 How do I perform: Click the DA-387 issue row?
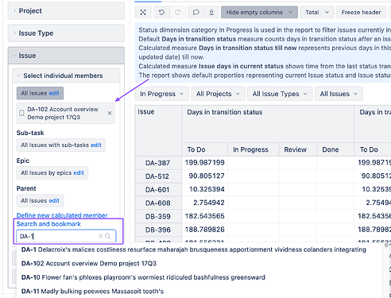tap(158, 163)
